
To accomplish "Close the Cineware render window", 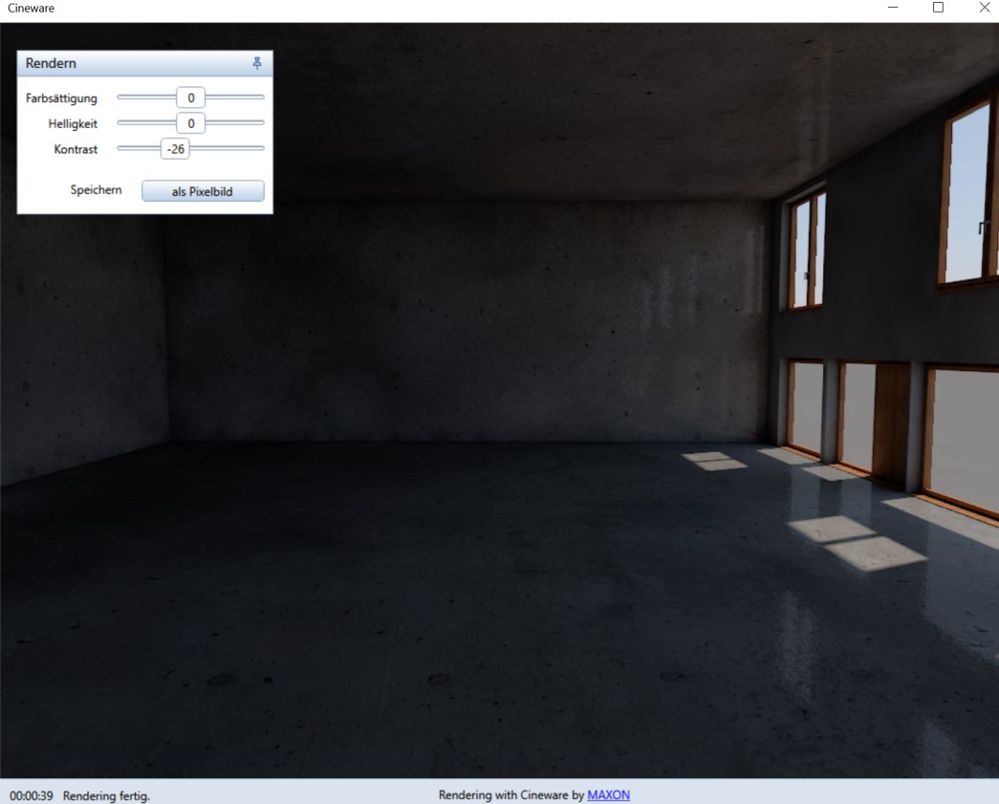I will [984, 8].
